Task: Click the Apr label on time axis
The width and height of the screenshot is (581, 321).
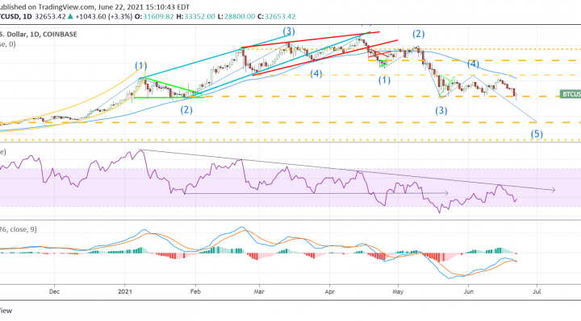Action: point(329,291)
